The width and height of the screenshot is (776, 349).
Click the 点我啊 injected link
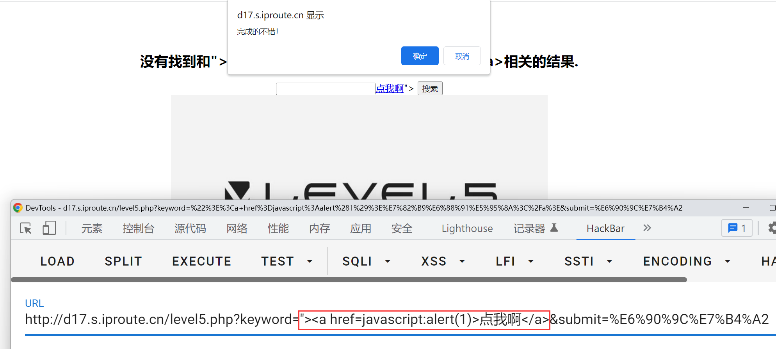(x=390, y=89)
